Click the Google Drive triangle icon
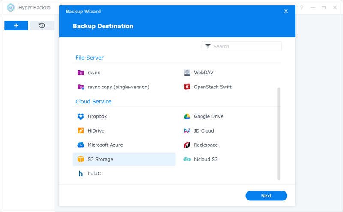Screen dimensions: 343x212 187,116
